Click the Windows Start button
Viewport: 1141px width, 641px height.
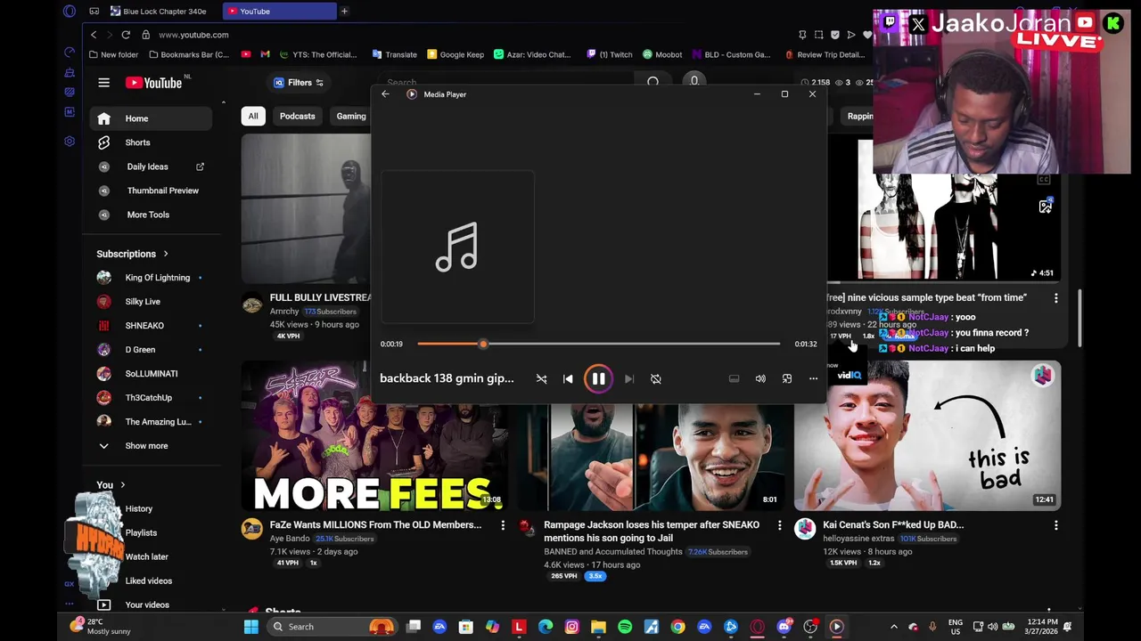251,627
